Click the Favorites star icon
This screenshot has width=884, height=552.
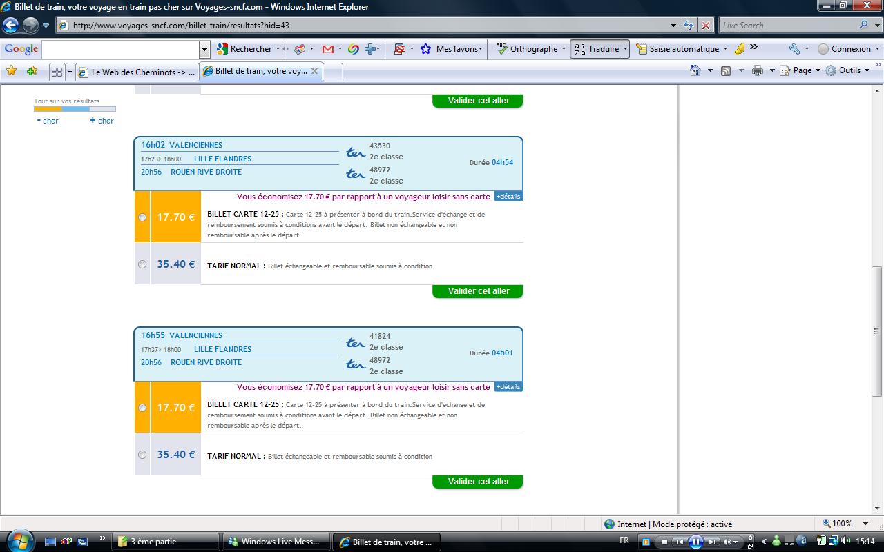point(11,71)
